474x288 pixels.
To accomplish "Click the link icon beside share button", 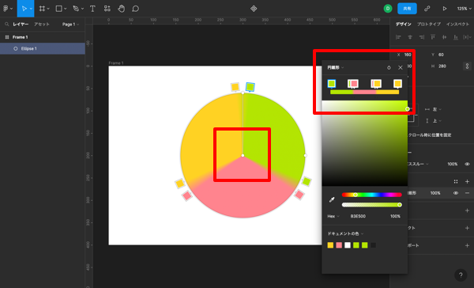I will (x=427, y=9).
